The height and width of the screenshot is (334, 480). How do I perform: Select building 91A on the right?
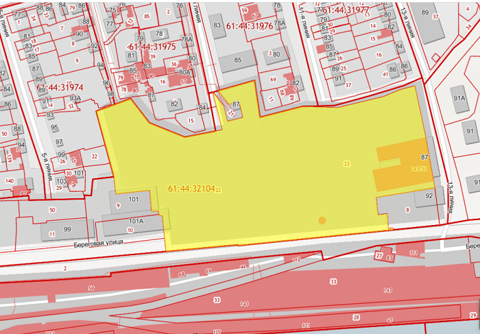pyautogui.click(x=459, y=99)
